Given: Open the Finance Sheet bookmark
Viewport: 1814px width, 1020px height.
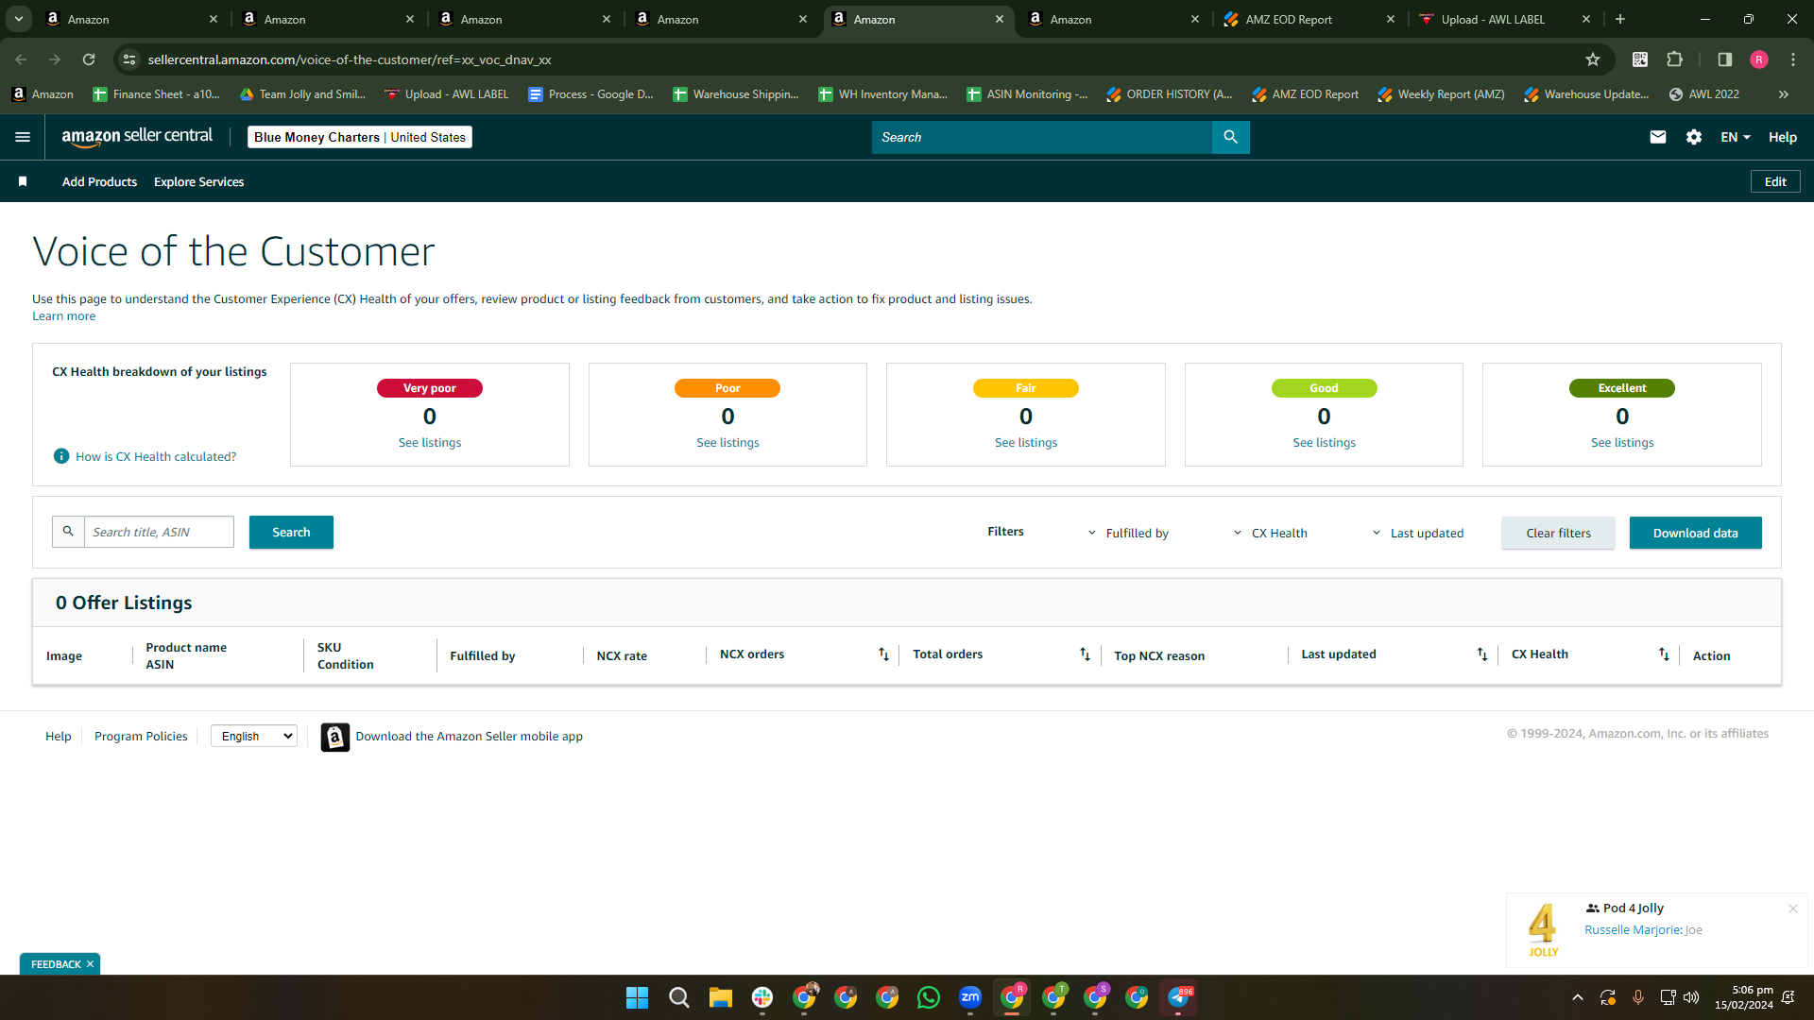Looking at the screenshot, I should click(x=157, y=94).
